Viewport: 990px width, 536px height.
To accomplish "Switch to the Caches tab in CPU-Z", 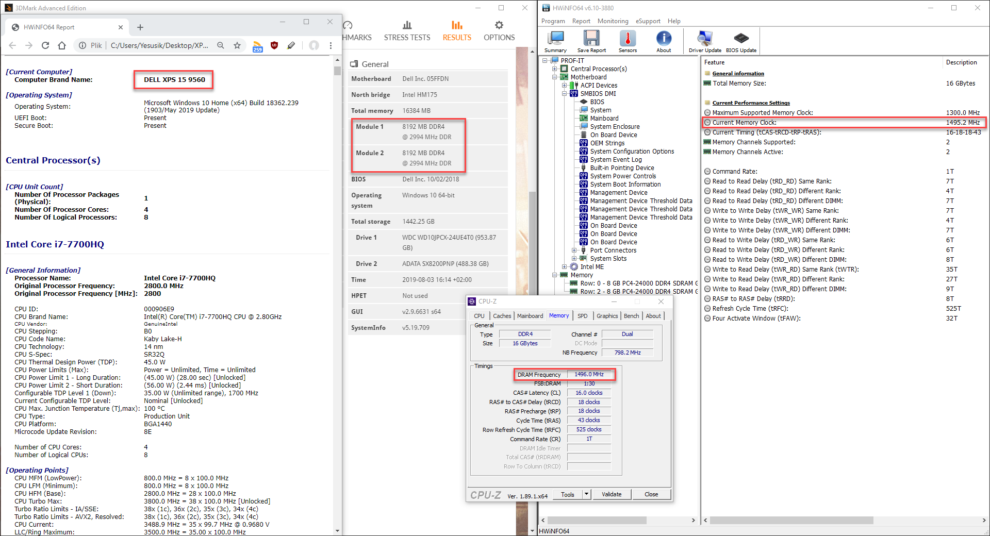I will tap(502, 316).
